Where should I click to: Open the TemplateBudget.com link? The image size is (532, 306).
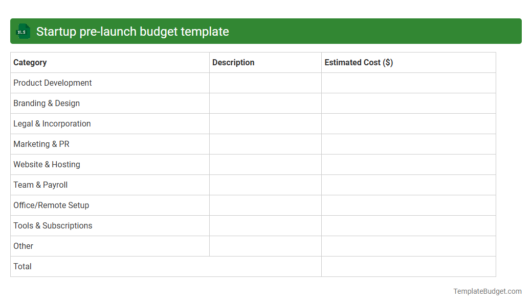click(487, 291)
